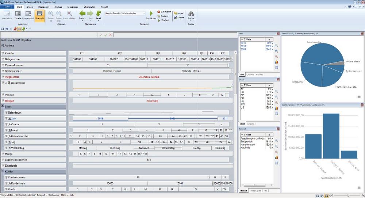Click the Export button
Screen dimensions: 365x198
tap(179, 18)
